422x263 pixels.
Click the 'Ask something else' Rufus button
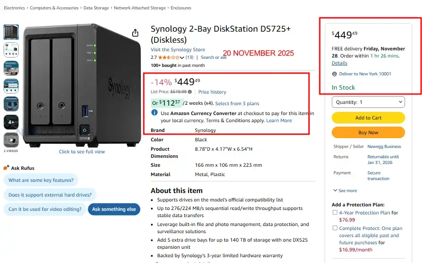coord(114,209)
